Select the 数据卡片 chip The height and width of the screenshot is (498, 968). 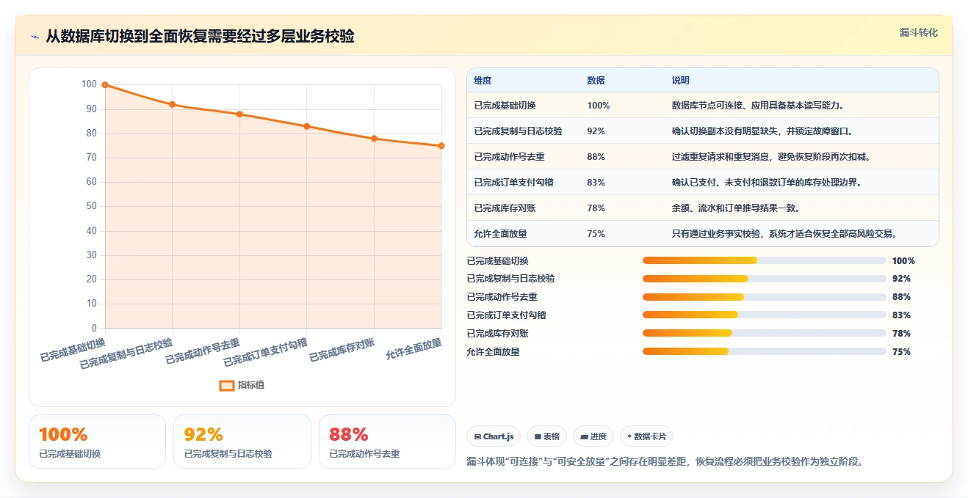point(646,436)
